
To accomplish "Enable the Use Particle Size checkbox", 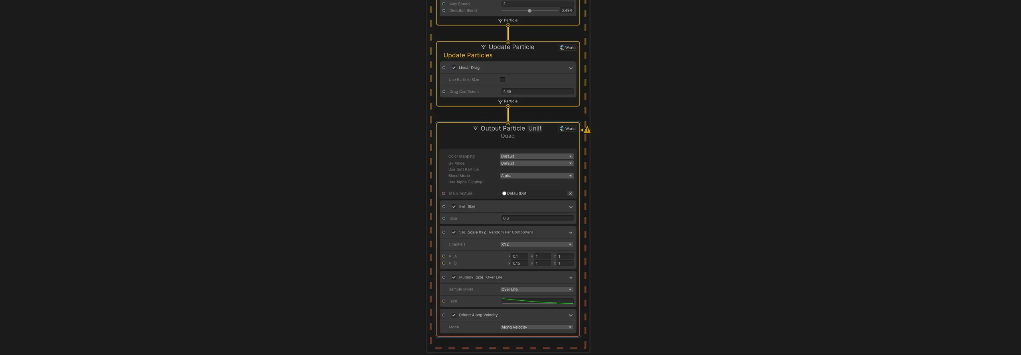I will click(x=502, y=80).
